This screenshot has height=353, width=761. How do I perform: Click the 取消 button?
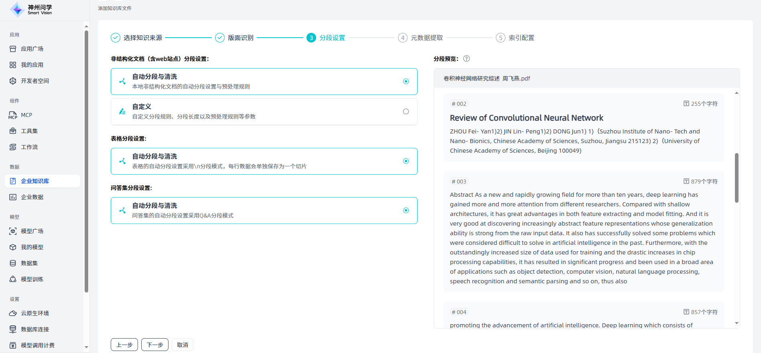183,345
